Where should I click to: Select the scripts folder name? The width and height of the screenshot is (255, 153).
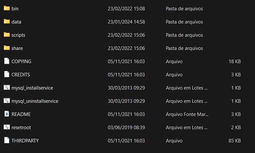(18, 35)
